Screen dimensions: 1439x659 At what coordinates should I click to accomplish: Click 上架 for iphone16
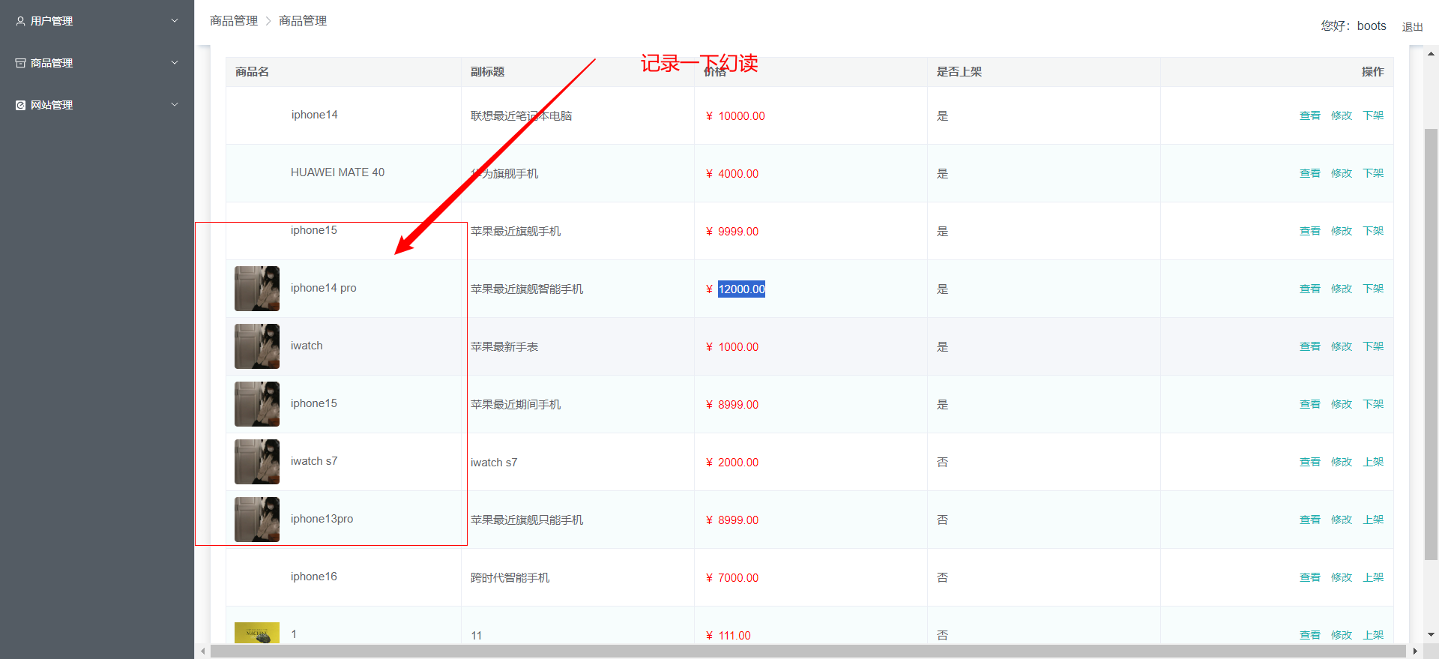point(1373,577)
